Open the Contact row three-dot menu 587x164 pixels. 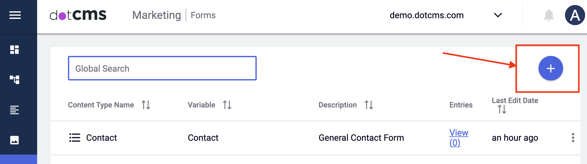click(x=573, y=138)
